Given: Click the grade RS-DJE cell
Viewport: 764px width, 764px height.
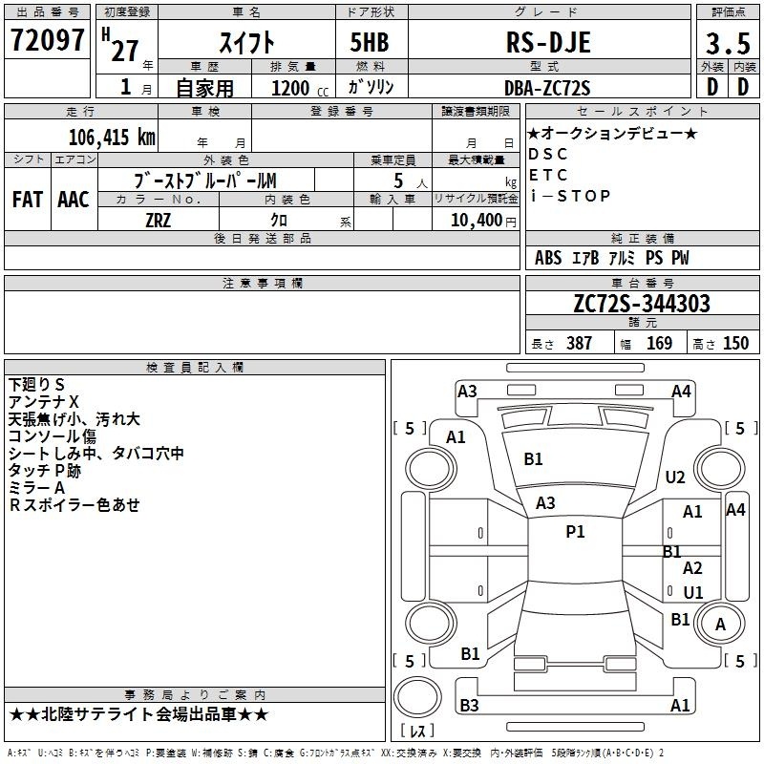Looking at the screenshot, I should (549, 42).
